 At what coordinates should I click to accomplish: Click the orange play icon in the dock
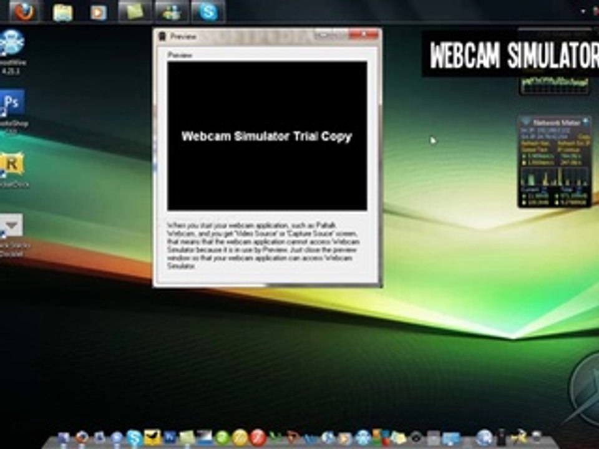[344, 438]
